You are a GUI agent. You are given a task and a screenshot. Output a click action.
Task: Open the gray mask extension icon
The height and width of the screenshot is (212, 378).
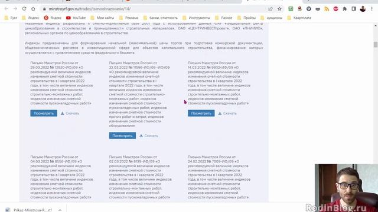(318, 9)
